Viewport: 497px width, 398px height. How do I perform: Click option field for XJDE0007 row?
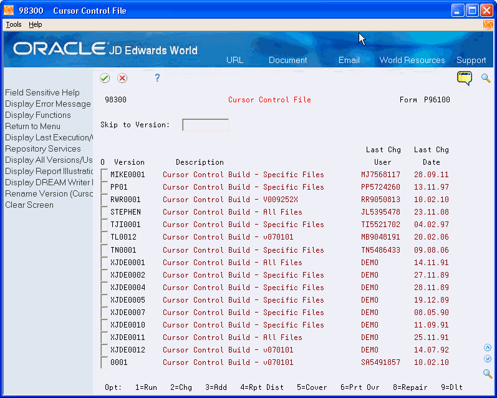[104, 313]
